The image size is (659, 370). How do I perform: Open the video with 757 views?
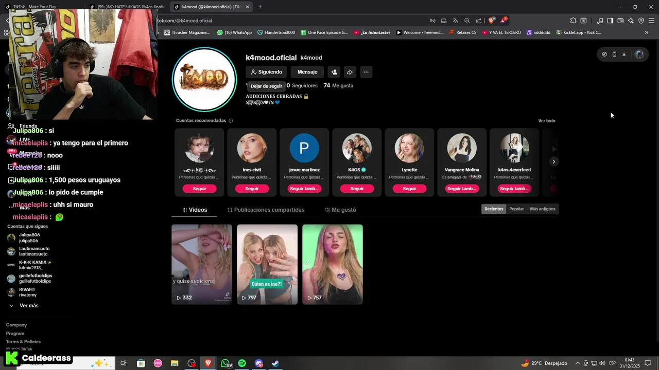tap(333, 264)
